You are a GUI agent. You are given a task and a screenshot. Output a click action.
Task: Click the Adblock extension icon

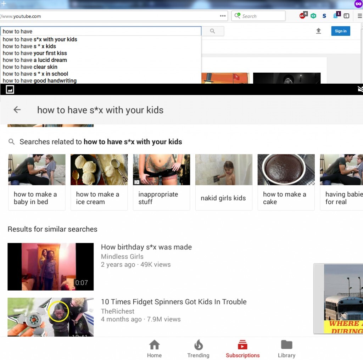302,16
